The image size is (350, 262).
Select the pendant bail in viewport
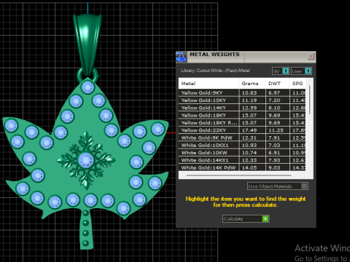87,44
